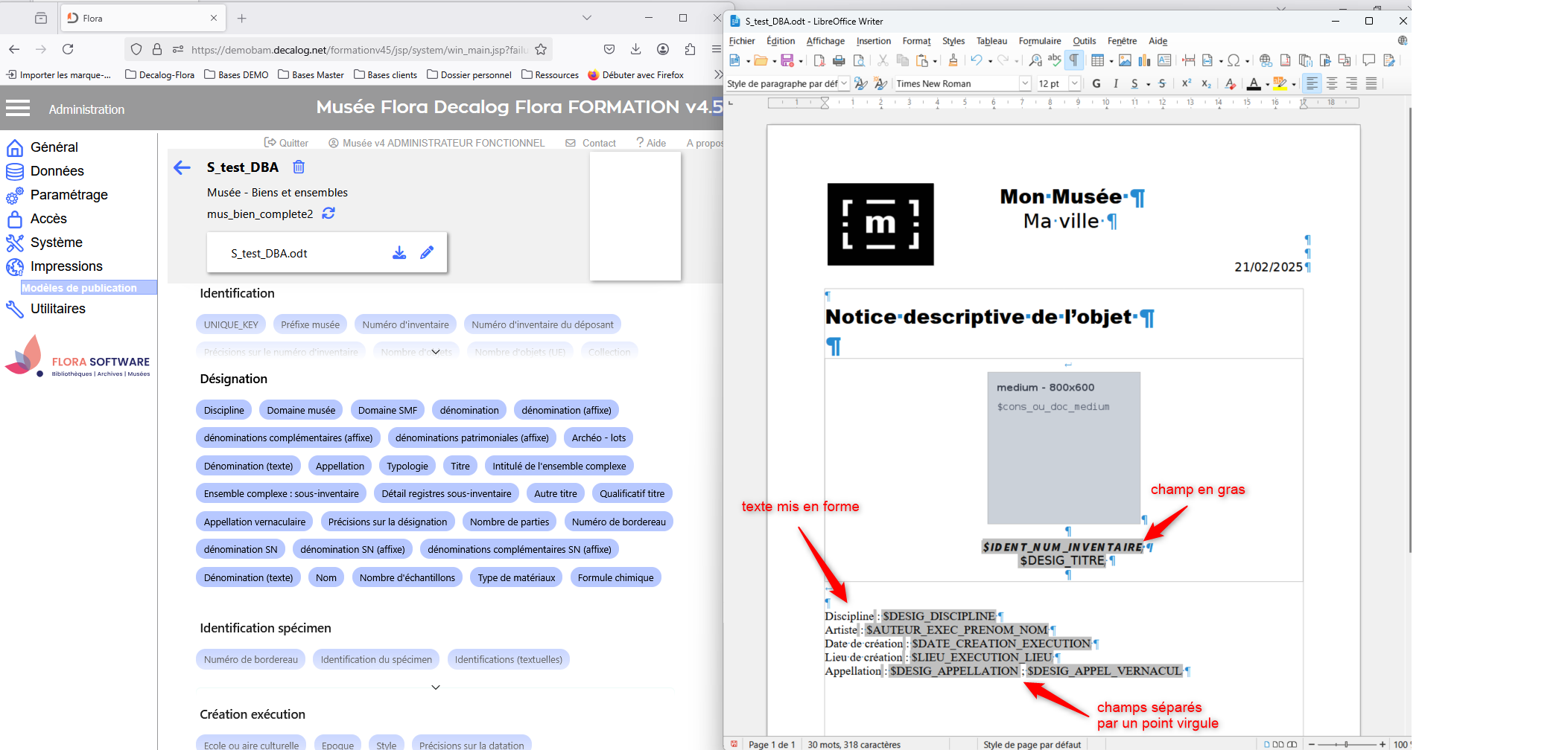
Task: Open the Tableau menu in Writer
Action: (991, 41)
